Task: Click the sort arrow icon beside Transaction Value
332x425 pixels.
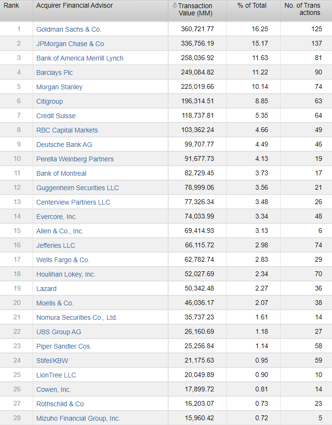Action: [x=174, y=6]
